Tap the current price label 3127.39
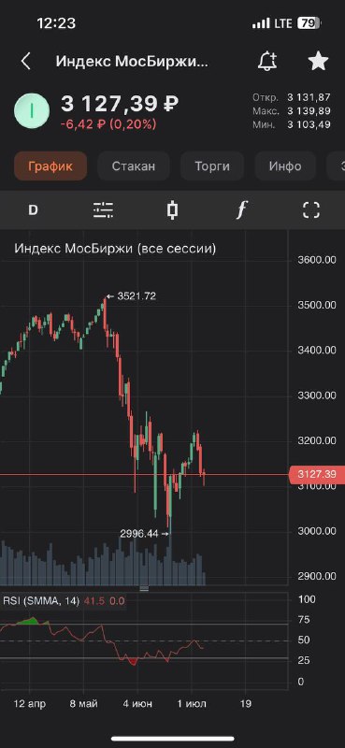The width and height of the screenshot is (345, 748). (316, 475)
